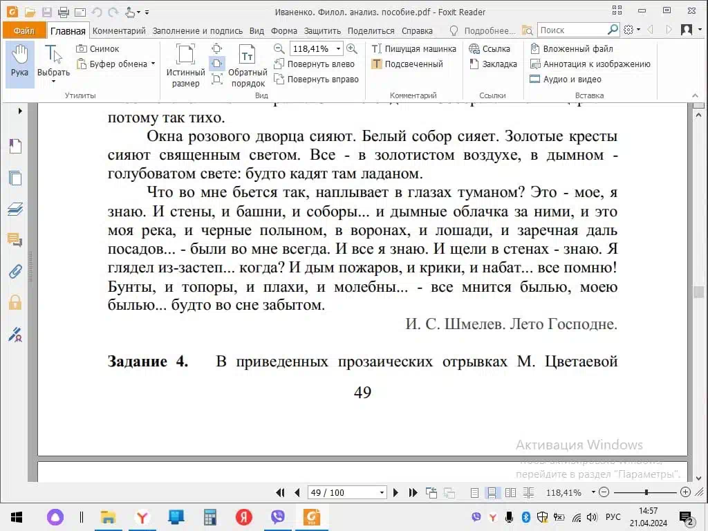Insert an Аннотация к изображению
The width and height of the screenshot is (708, 531).
[590, 64]
